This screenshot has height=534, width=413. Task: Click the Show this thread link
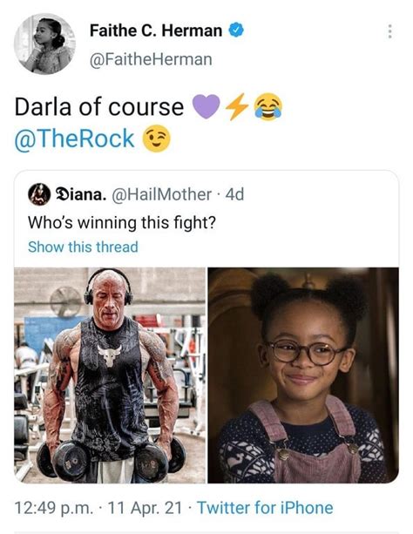[83, 247]
